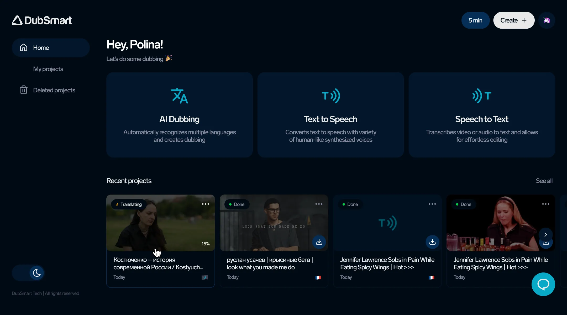Click the French flag on руслан усачев project

point(318,277)
